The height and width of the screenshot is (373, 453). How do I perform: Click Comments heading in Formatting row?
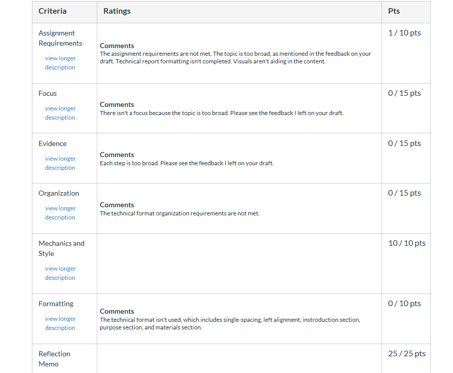pyautogui.click(x=117, y=312)
